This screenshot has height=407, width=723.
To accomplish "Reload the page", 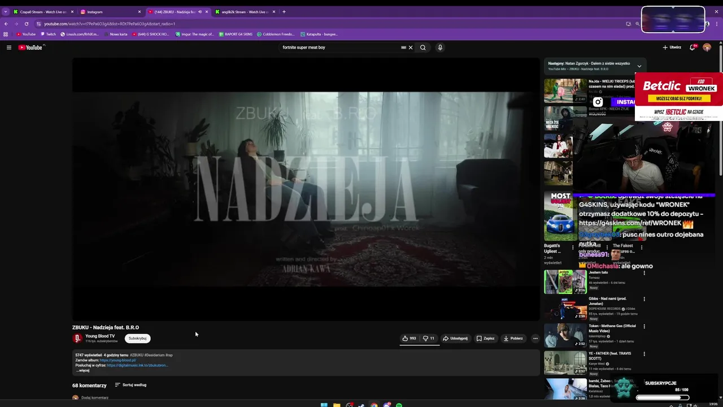I will (27, 24).
